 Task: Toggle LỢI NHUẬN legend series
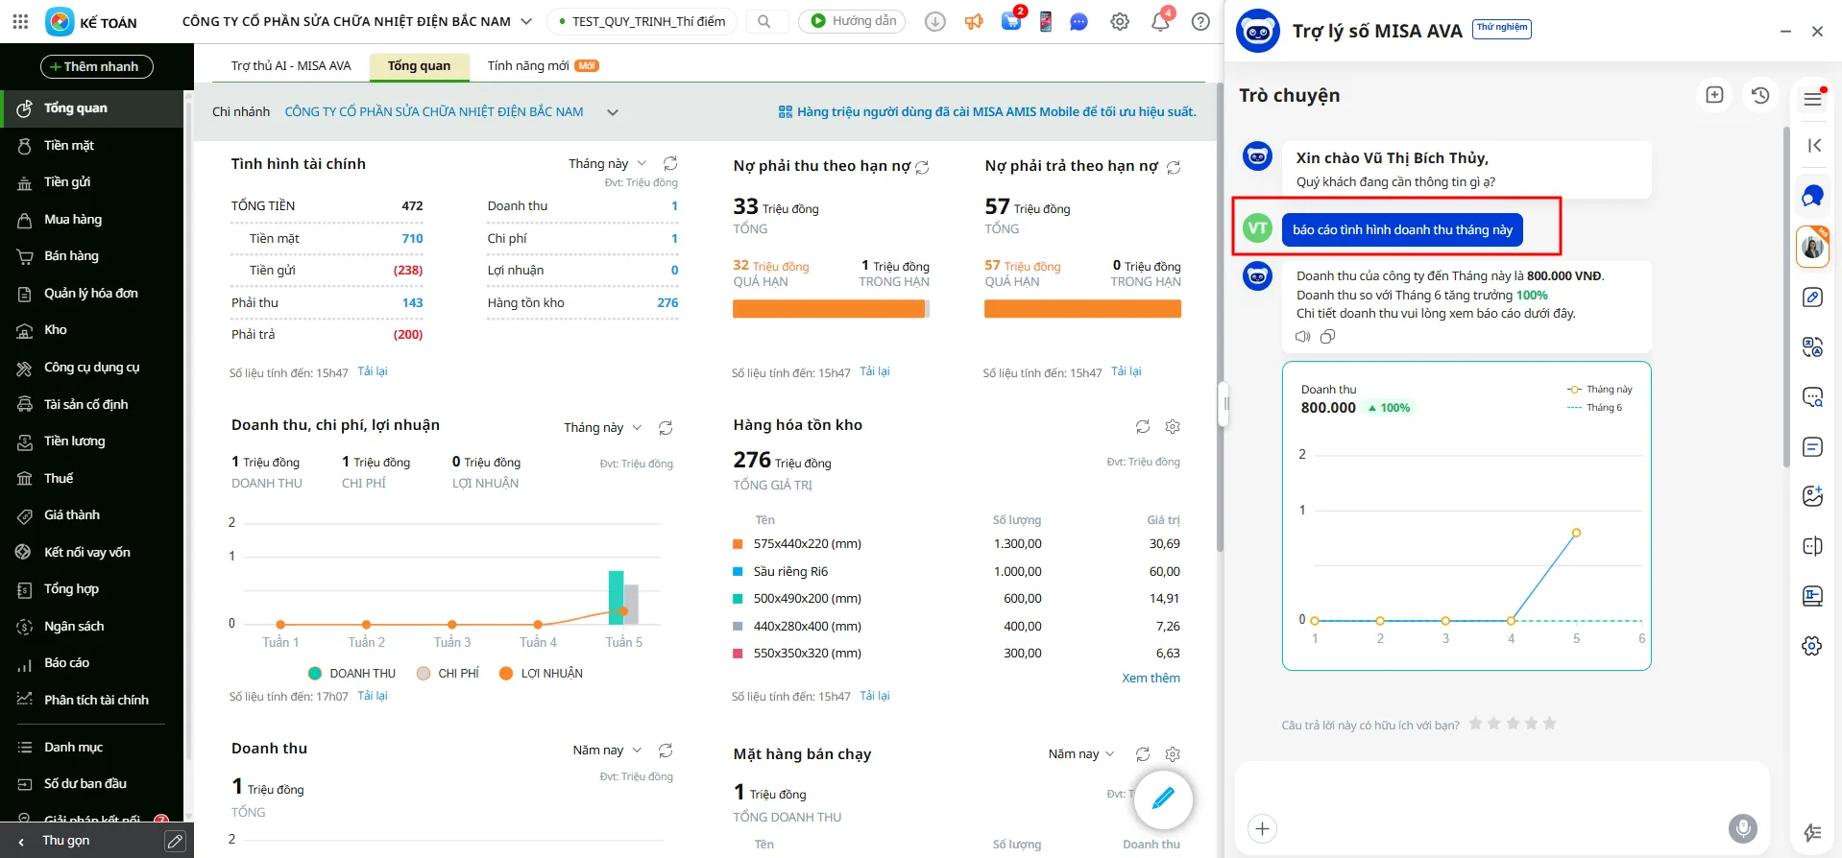click(x=541, y=674)
